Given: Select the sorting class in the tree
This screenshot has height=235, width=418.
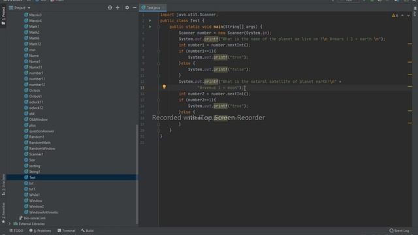Looking at the screenshot, I should (35, 166).
